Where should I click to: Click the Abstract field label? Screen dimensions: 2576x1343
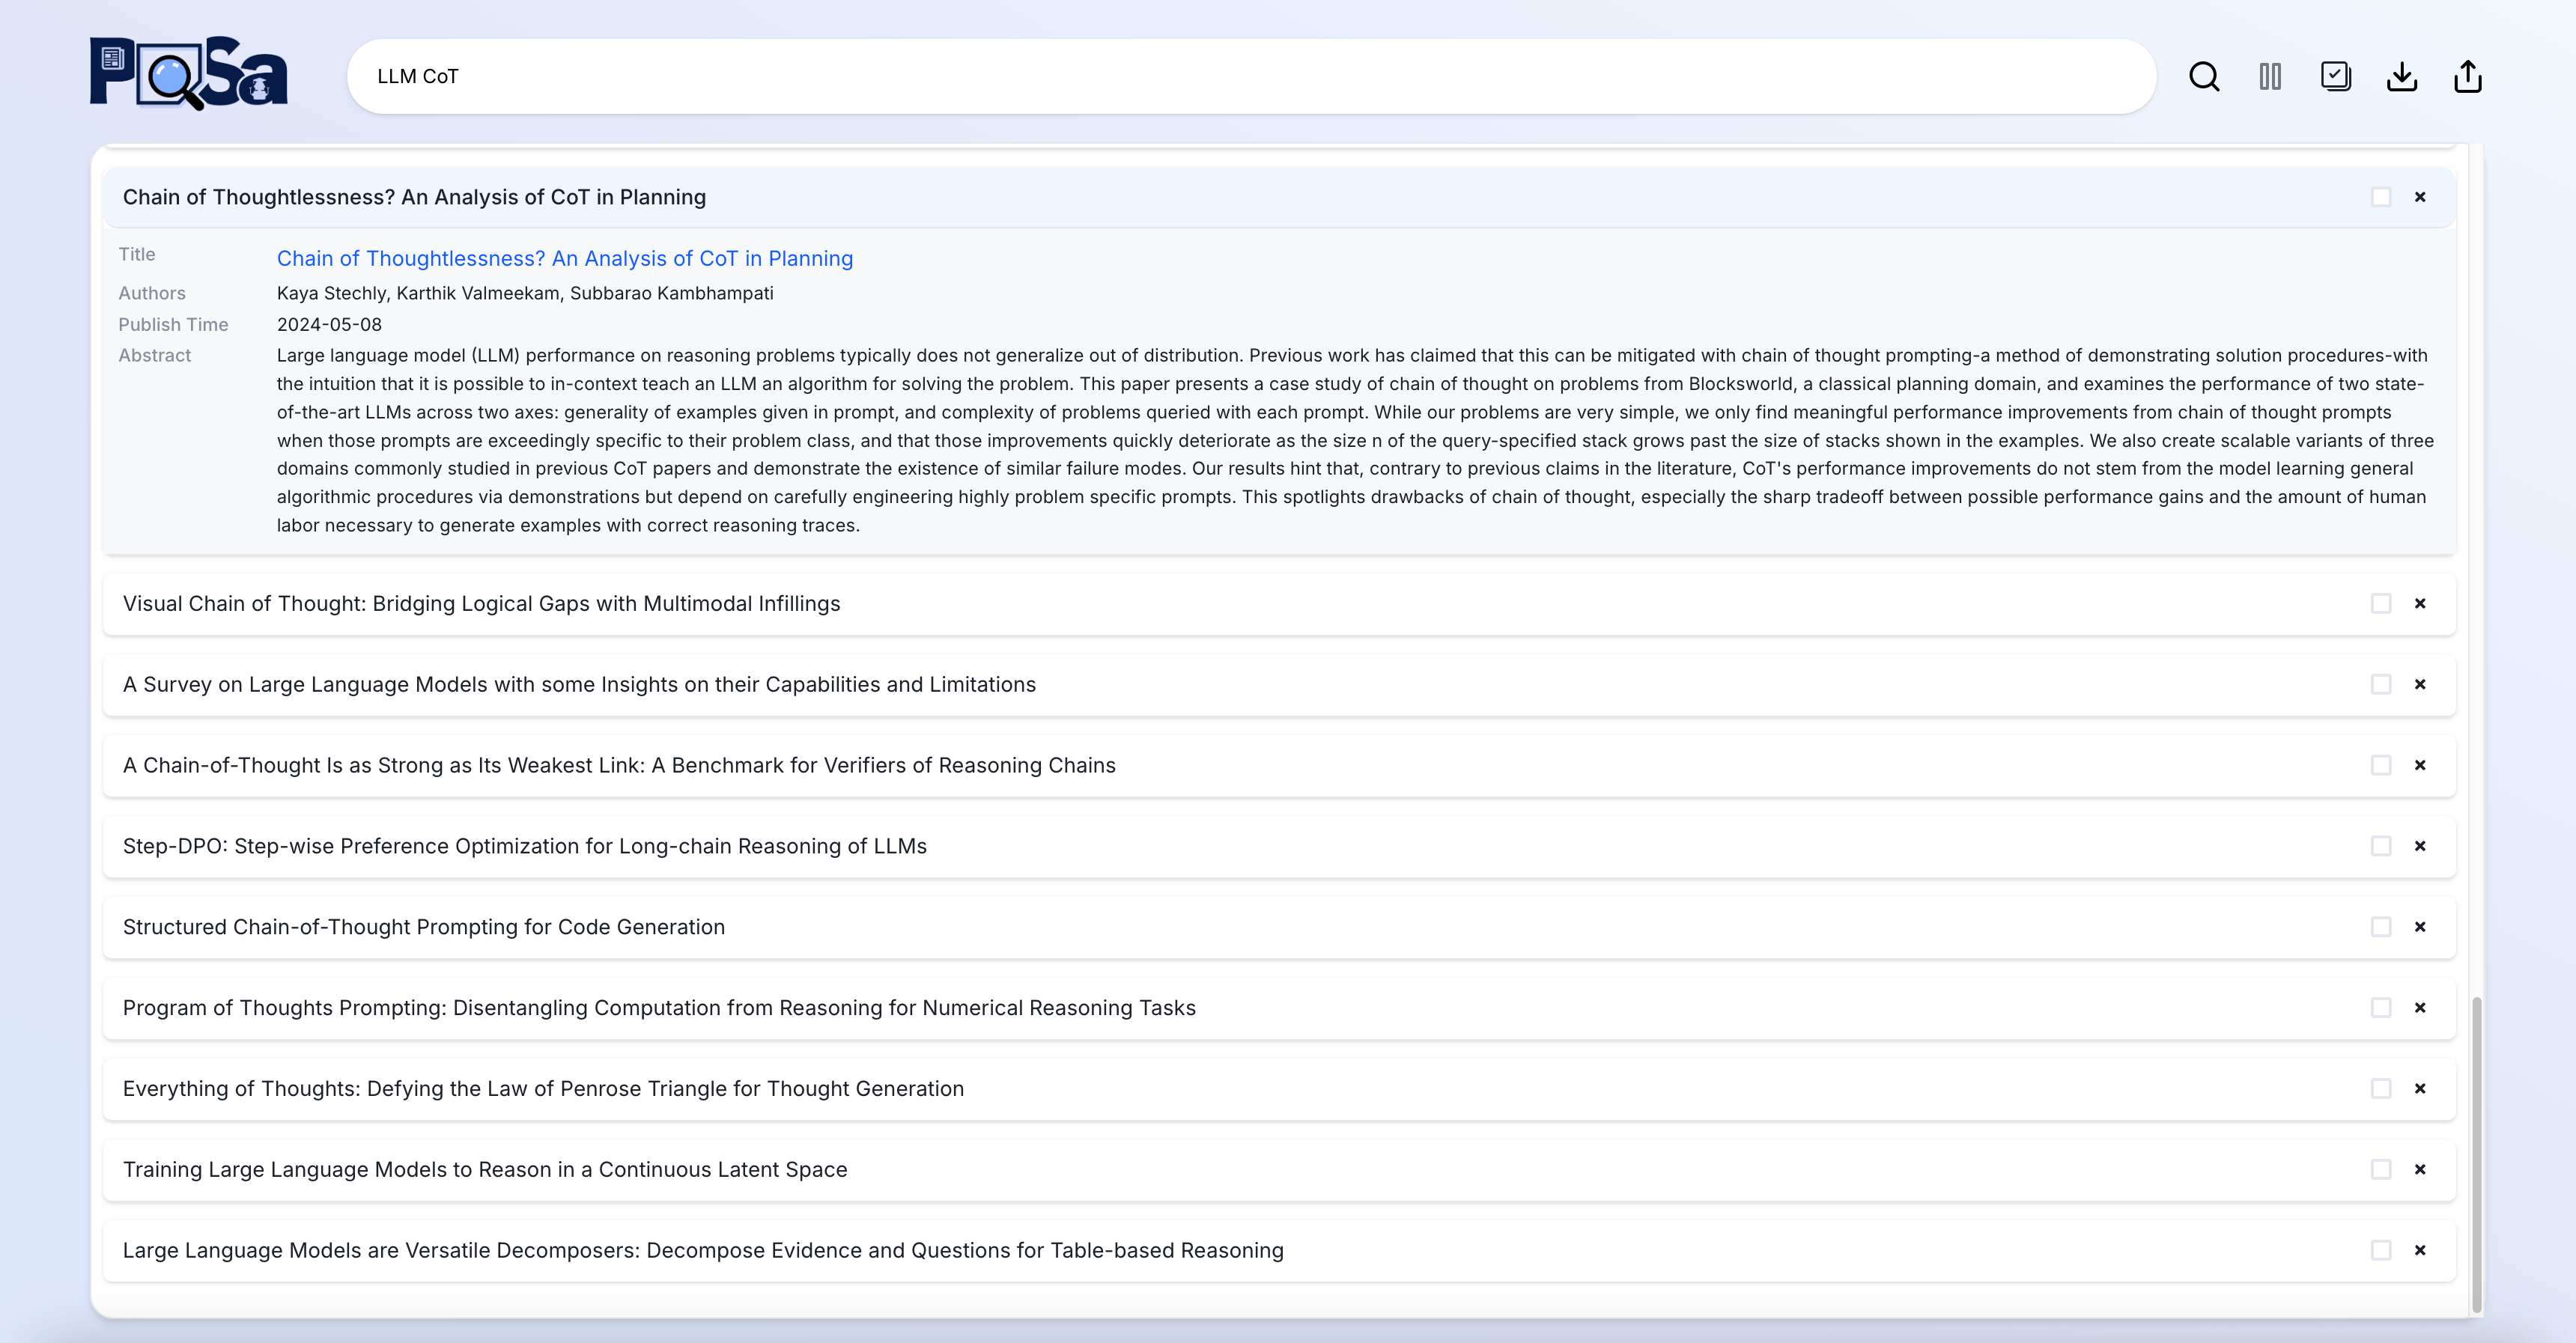(x=154, y=355)
